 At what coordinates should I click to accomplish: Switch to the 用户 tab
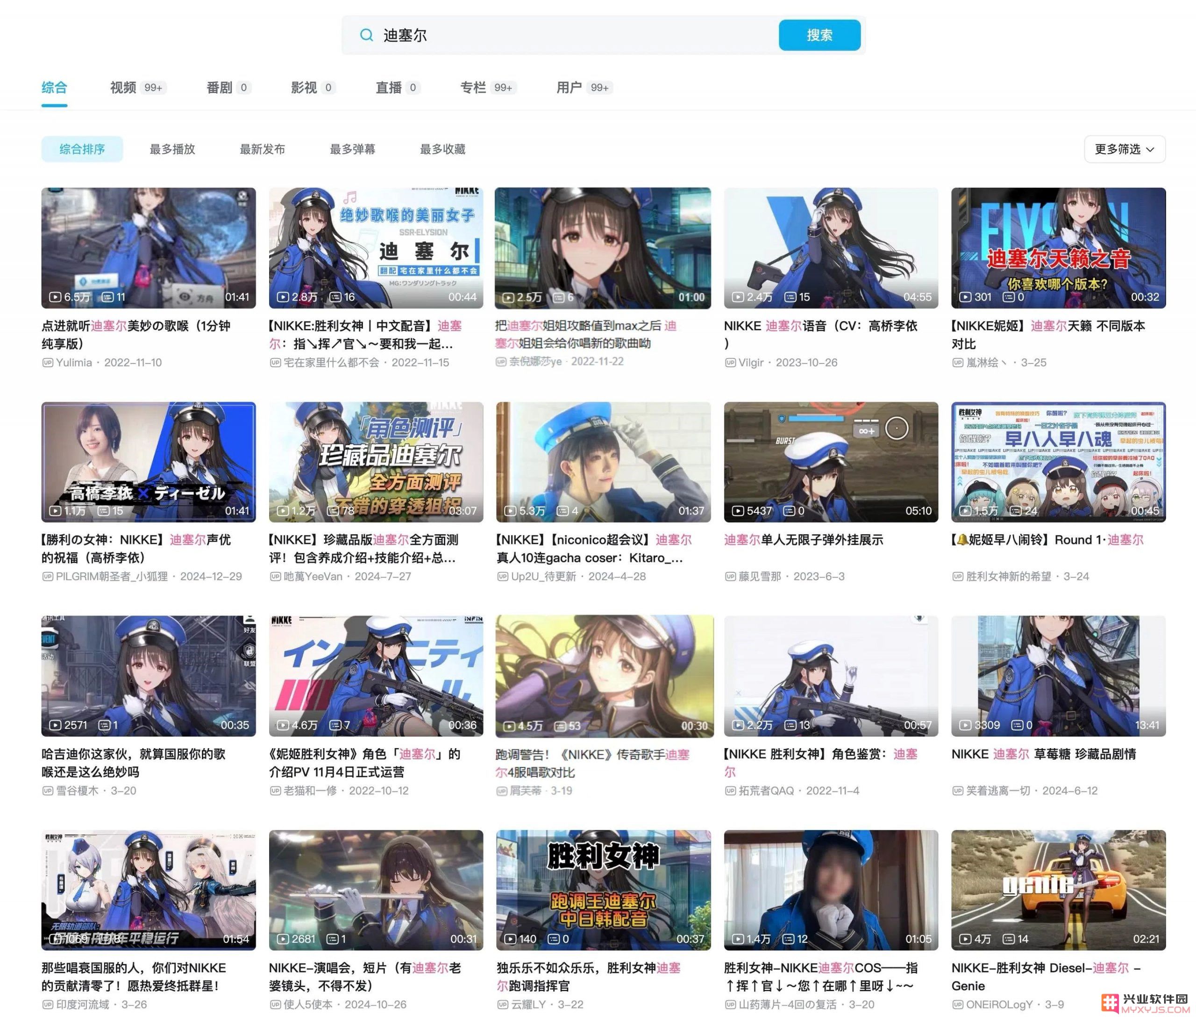coord(584,88)
